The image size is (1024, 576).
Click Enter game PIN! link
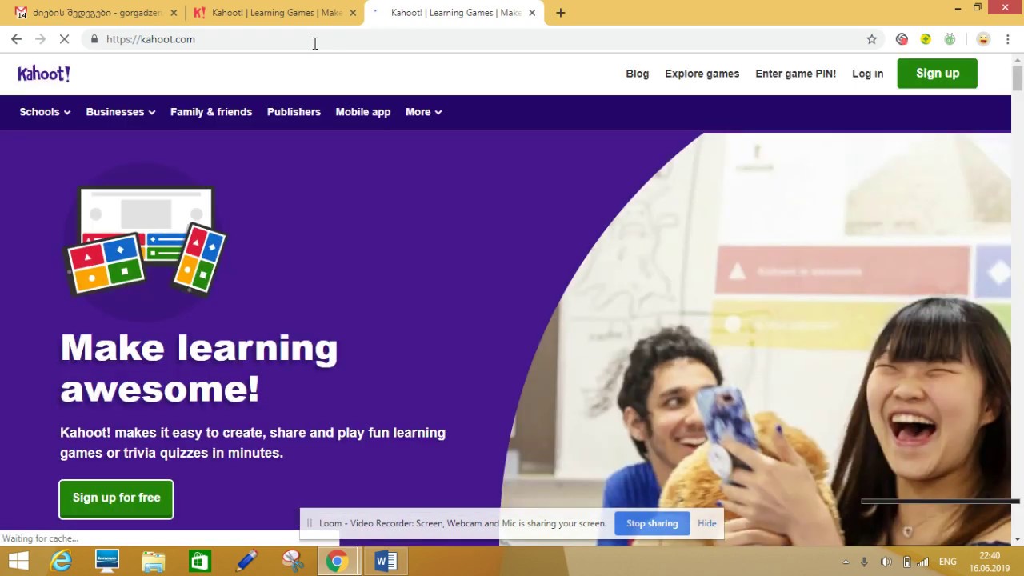coord(796,74)
